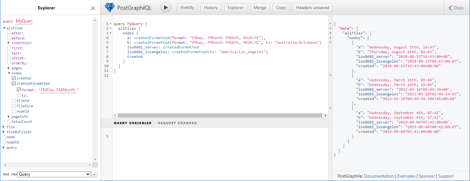Image resolution: width=470 pixels, height=181 pixels.
Task: Switch to the Request Headers tab
Action: click(177, 123)
